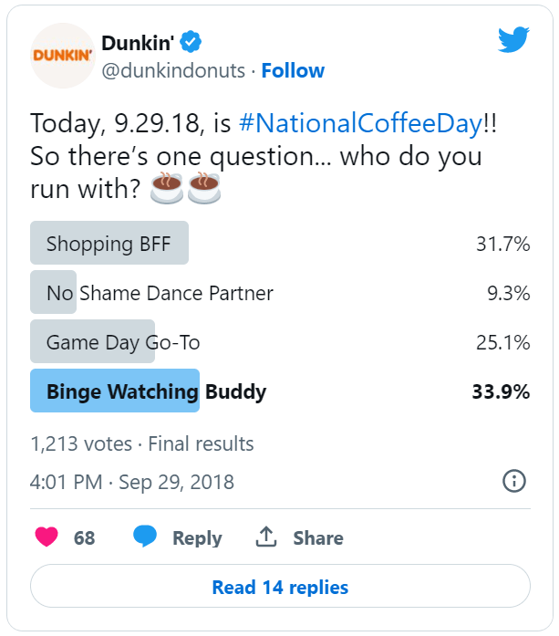Click the Twitter bird logo

click(x=513, y=40)
